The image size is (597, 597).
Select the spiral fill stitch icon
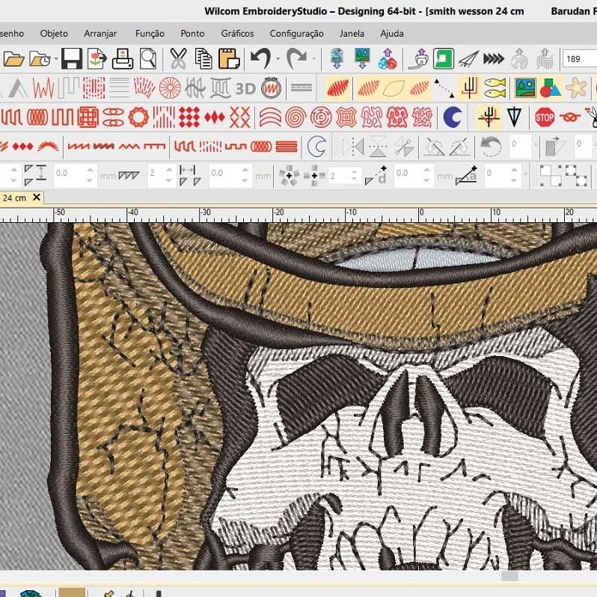point(296,117)
